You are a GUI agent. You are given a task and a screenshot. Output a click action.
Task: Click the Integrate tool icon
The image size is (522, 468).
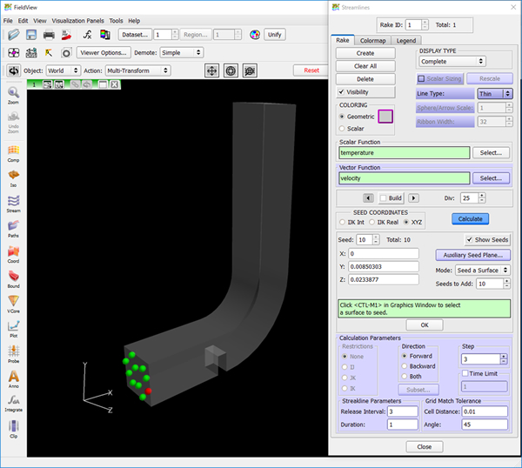click(13, 401)
